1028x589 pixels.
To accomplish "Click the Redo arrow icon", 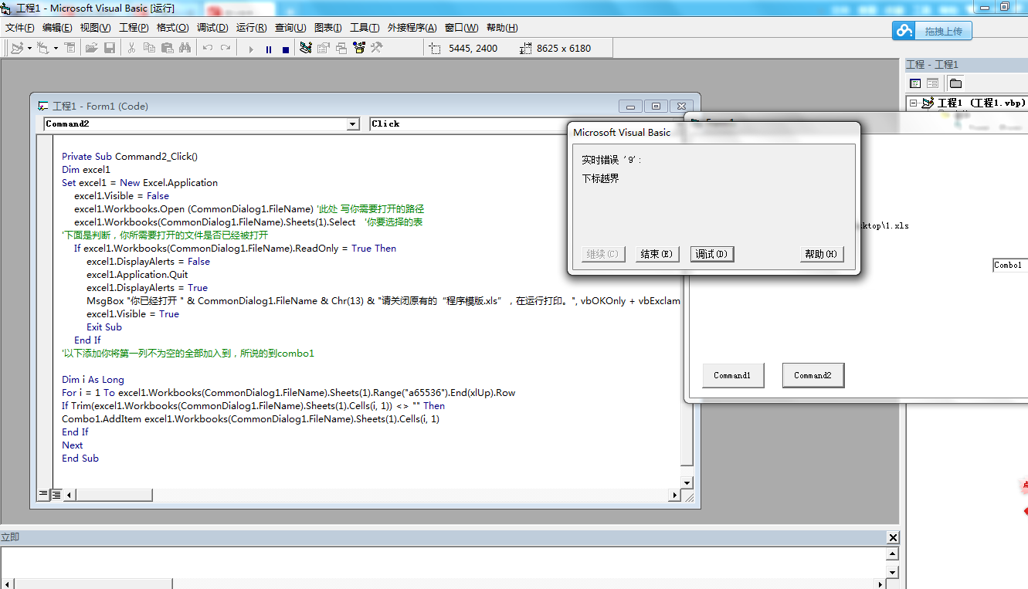I will coord(225,48).
